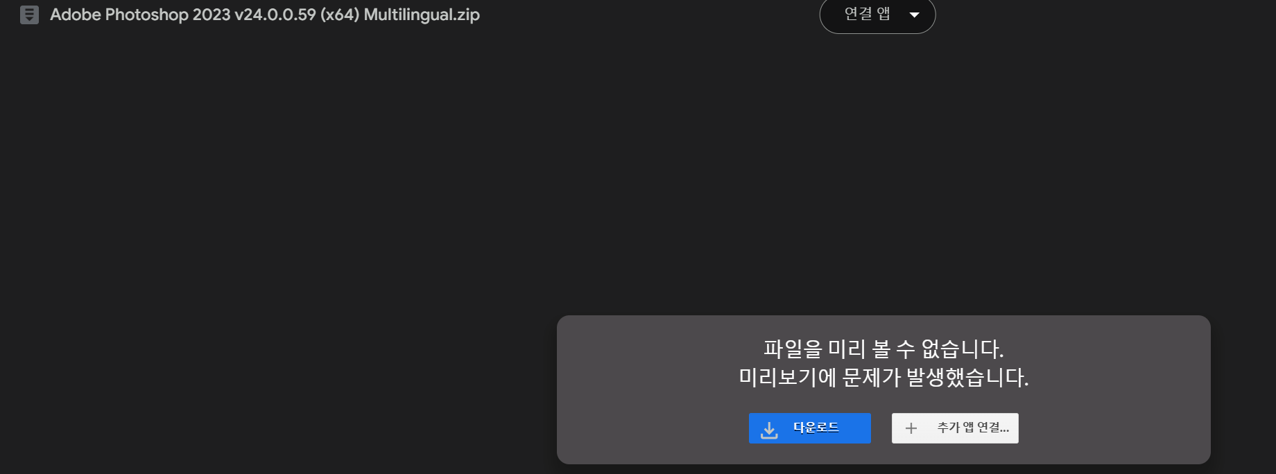
Task: Select the Adobe Photoshop 2023 zip file name
Action: click(x=265, y=15)
